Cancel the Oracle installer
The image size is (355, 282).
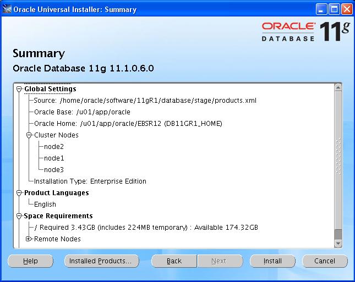(x=325, y=261)
